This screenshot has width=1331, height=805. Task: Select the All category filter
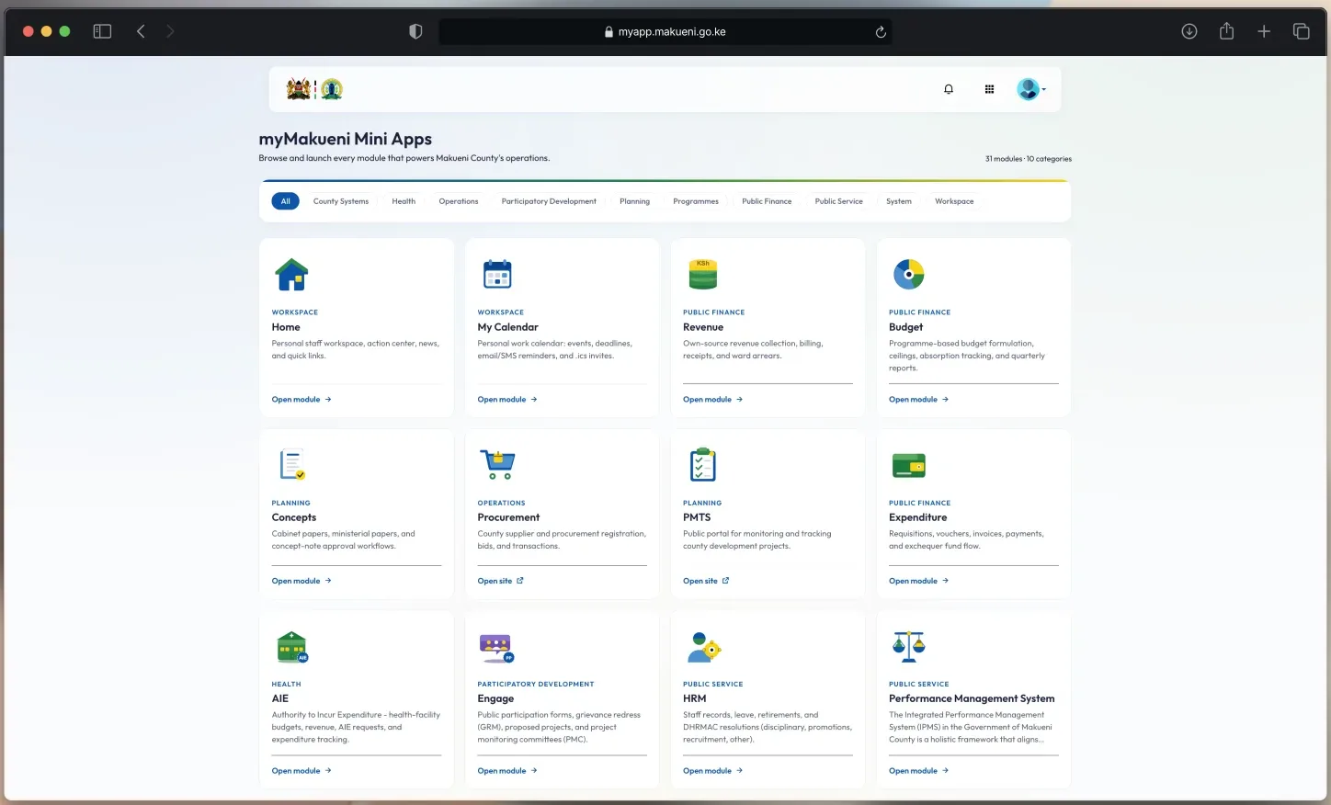285,201
